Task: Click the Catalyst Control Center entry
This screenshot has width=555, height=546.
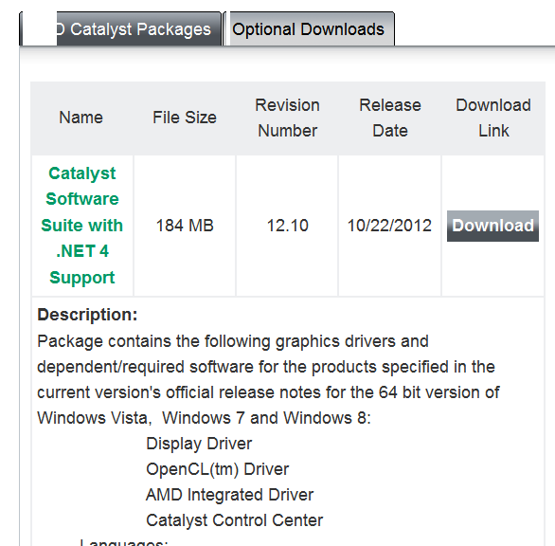Action: coord(234,520)
